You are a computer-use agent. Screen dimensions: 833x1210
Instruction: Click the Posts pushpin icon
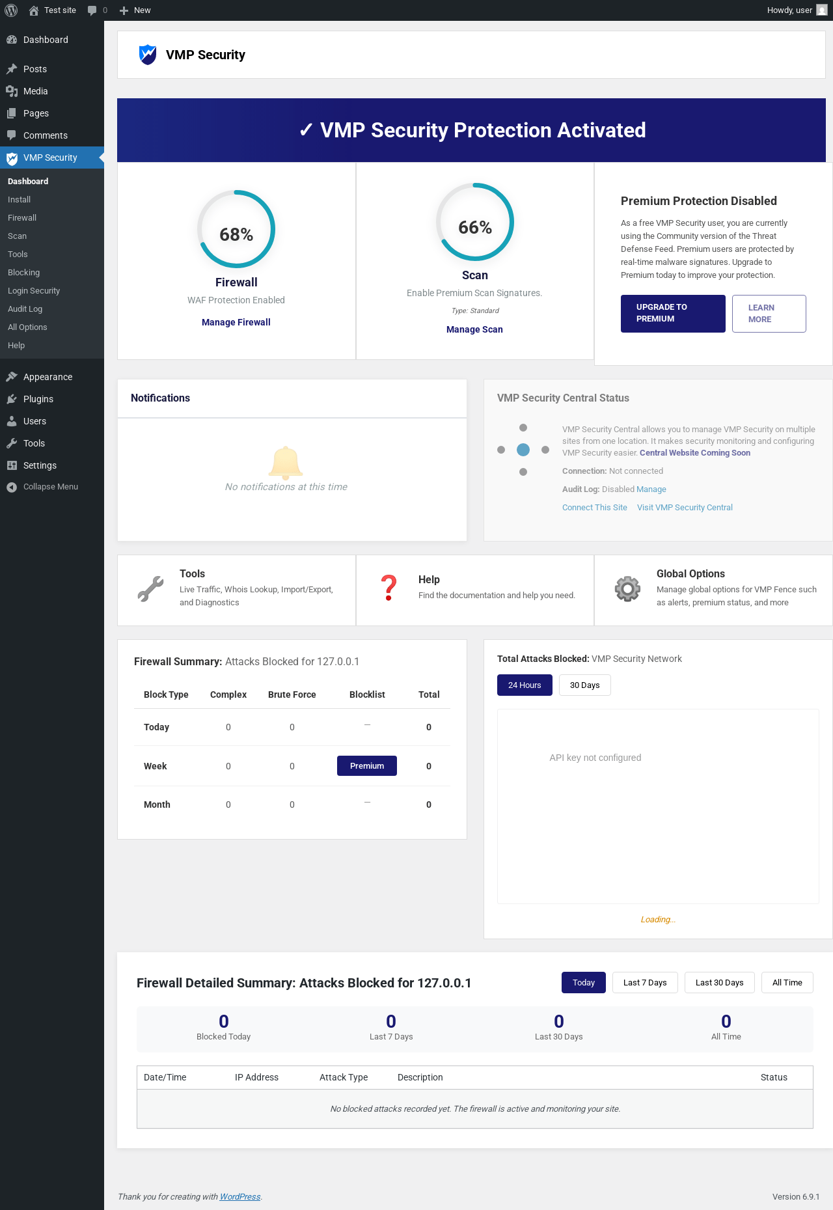coord(12,69)
